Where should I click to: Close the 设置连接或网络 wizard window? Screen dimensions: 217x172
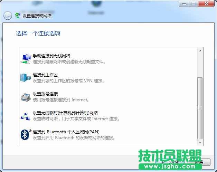tap(206, 3)
